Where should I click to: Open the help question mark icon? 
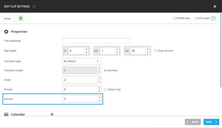pyautogui.click(x=34, y=6)
